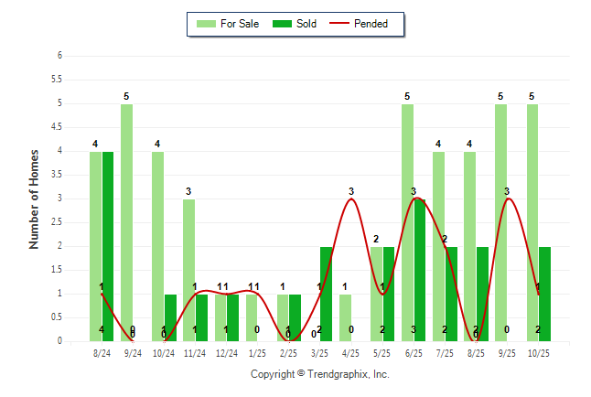Select the 7/25 For Sale bar
This screenshot has height=397, width=591.
click(x=438, y=246)
